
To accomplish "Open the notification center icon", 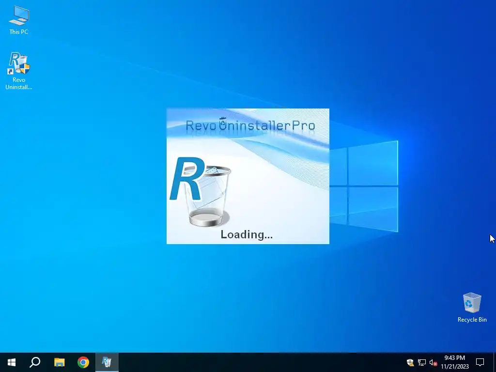I will (x=480, y=362).
